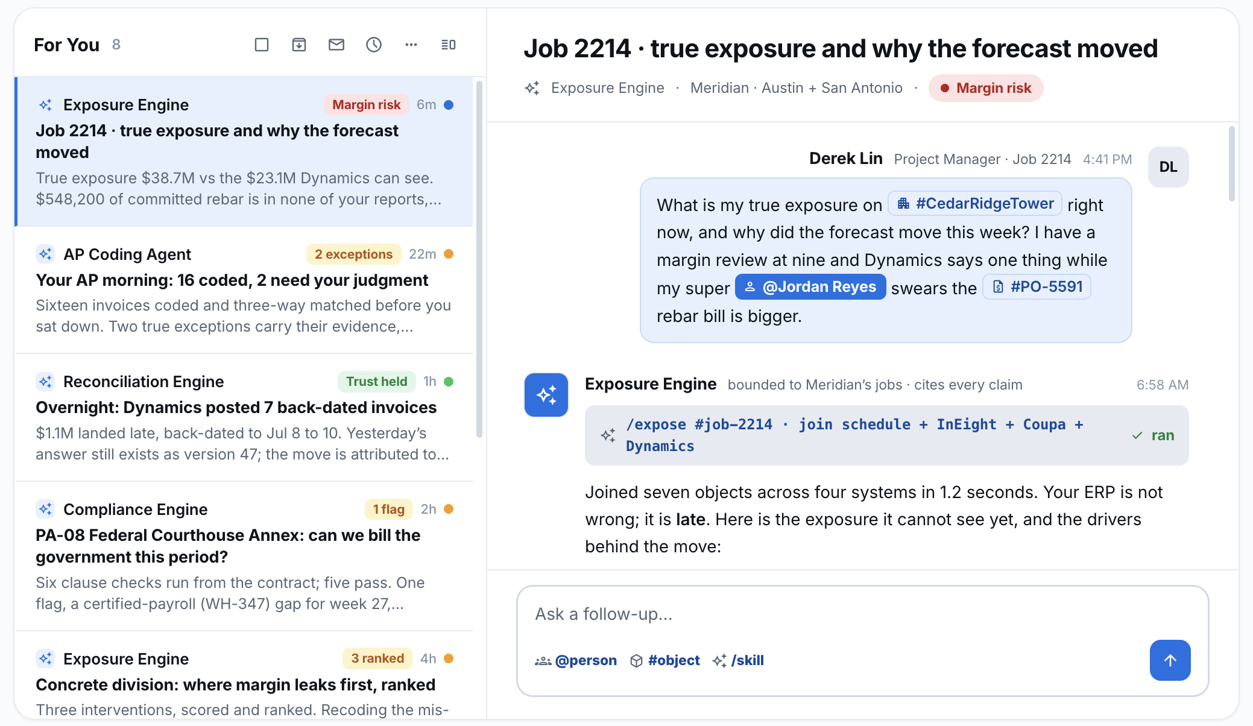Click the sparkle icon beside Compliance Engine
The image size is (1253, 726).
coord(45,510)
